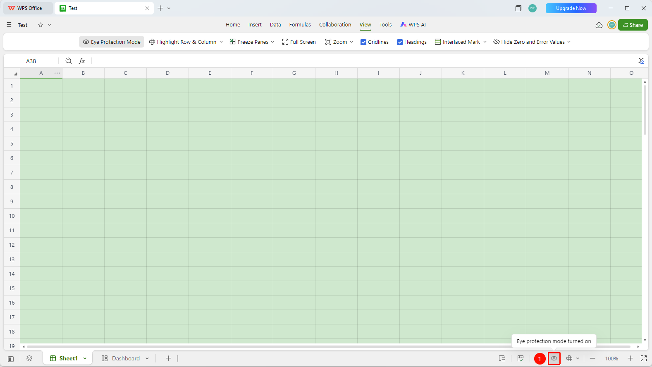
Task: Open the window tile icon in title bar
Action: 518,8
